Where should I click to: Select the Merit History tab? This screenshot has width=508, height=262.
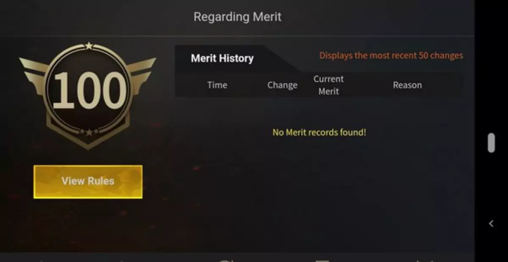coord(222,58)
